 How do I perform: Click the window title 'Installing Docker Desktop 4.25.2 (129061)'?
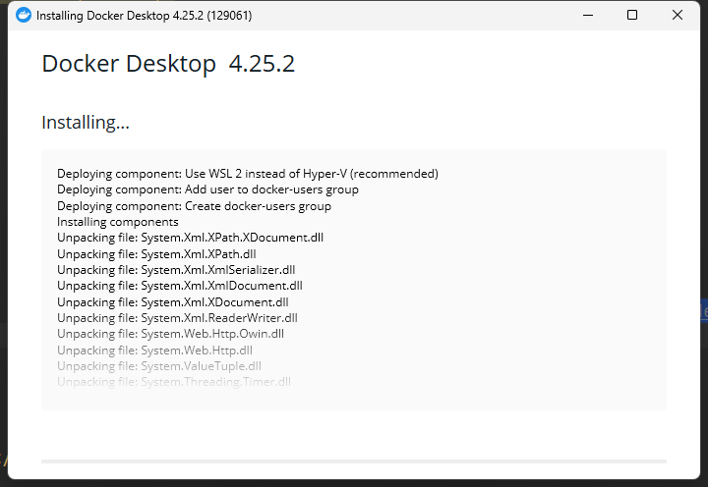coord(144,16)
